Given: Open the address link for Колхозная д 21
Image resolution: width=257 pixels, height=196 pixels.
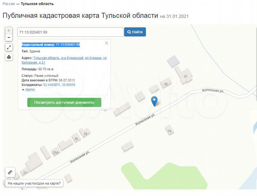Looking at the screenshot, I should coord(64,60).
